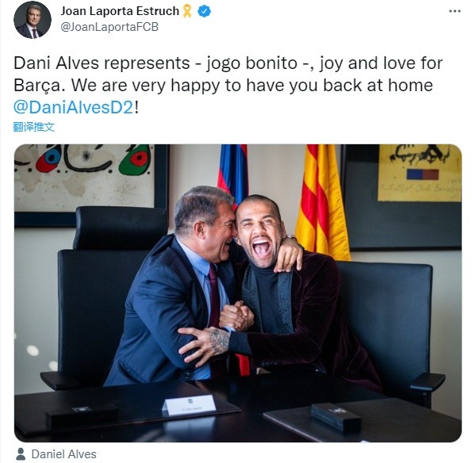Open Joan Laporta Estruch display name
The height and width of the screenshot is (463, 472).
[120, 11]
